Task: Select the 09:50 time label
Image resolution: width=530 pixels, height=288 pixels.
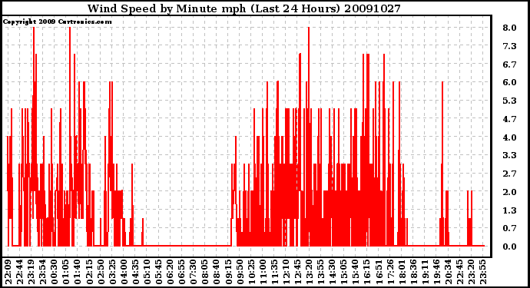Action: (x=240, y=272)
